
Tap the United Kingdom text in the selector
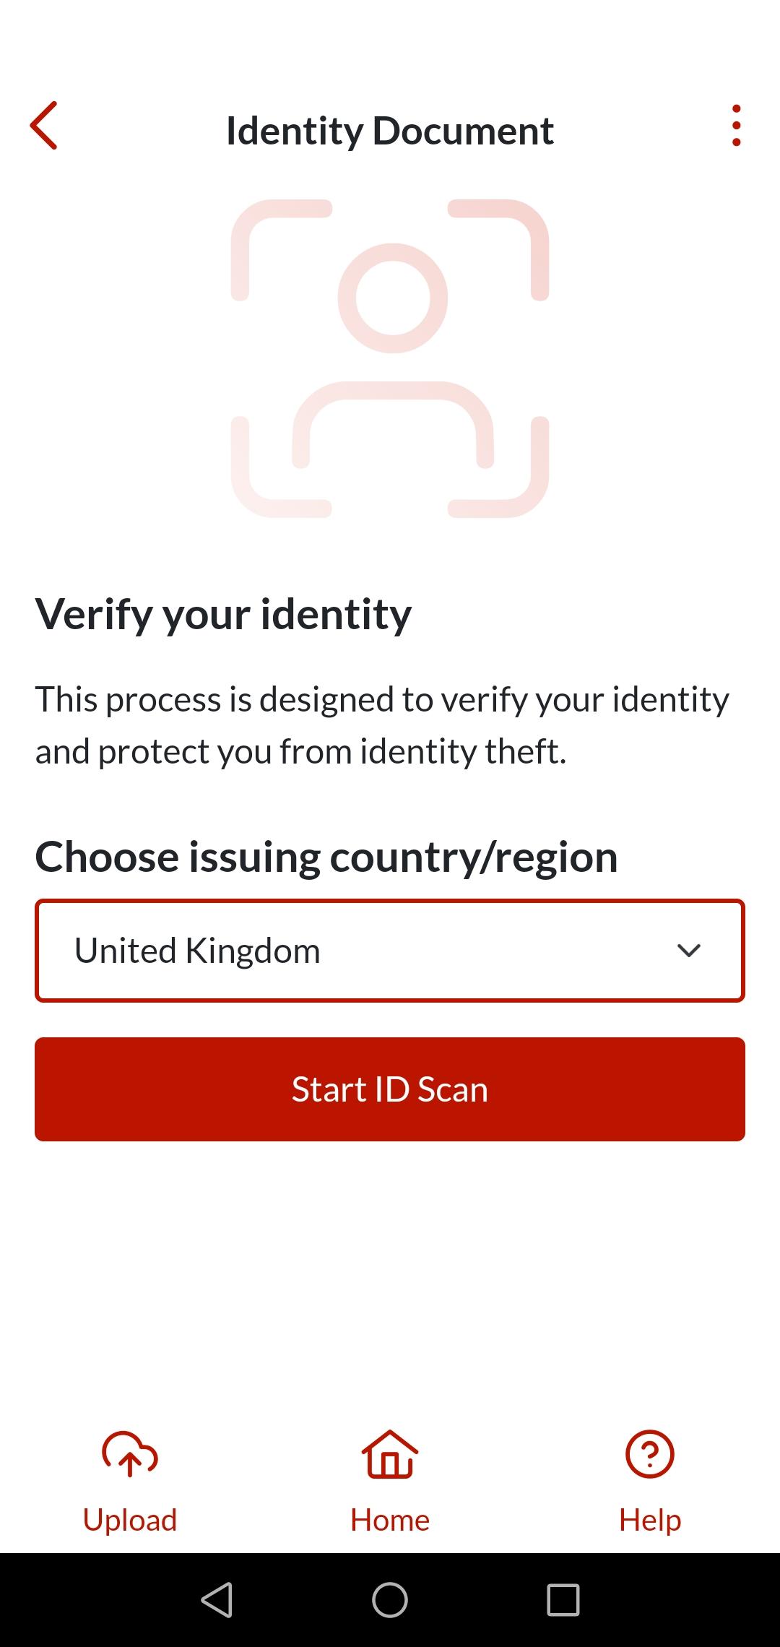[x=198, y=951]
